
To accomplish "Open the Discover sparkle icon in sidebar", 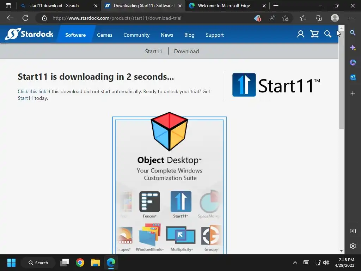I will 353,48.
